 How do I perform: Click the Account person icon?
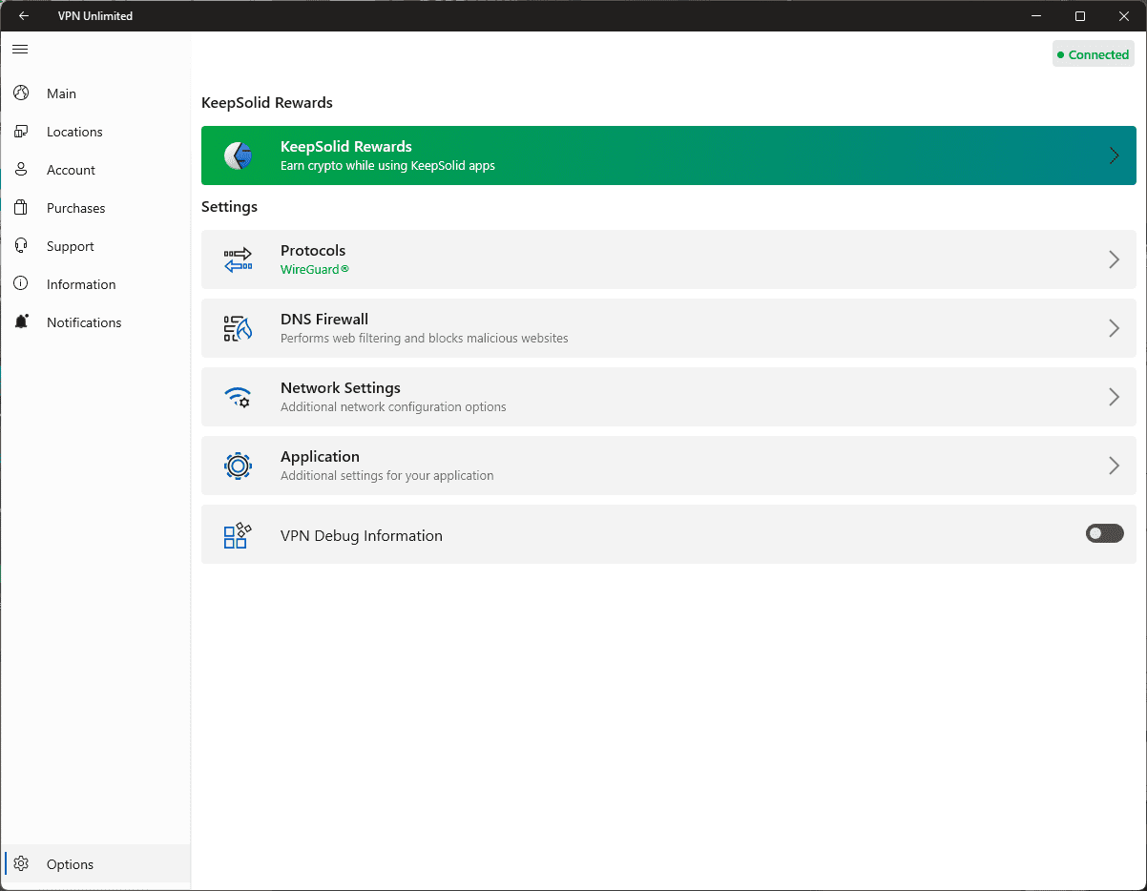(21, 170)
